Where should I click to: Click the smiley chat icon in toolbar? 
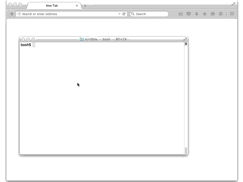click(x=213, y=14)
